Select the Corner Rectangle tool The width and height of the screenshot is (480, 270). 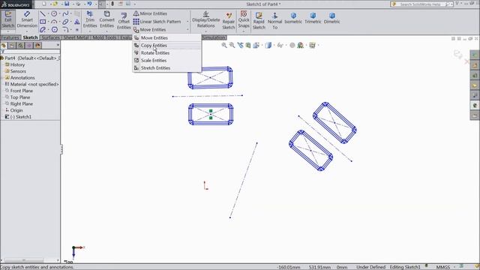[x=43, y=22]
